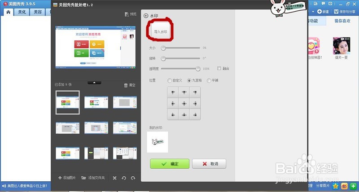Rotate image counterclockwise in the bottom toolbar

point(124,178)
